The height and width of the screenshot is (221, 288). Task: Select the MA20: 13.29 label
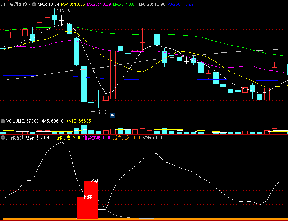coord(99,4)
